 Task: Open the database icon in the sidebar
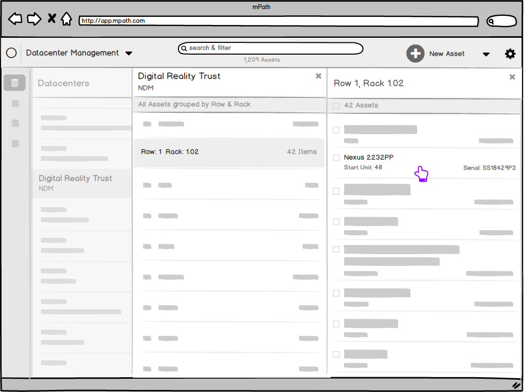click(x=14, y=83)
